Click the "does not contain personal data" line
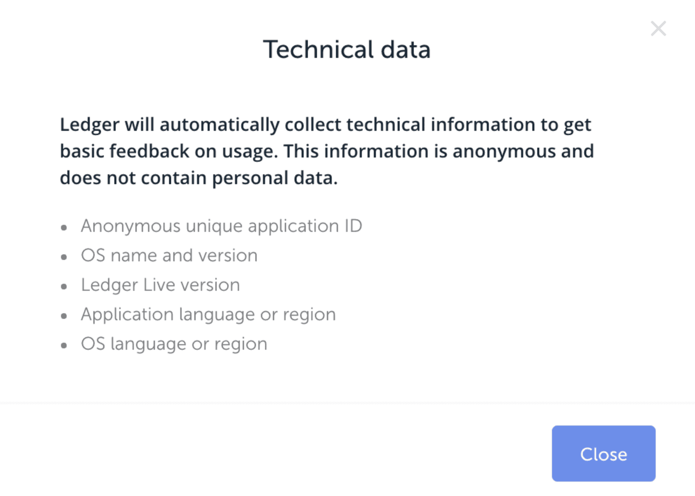This screenshot has width=695, height=496. pos(198,178)
